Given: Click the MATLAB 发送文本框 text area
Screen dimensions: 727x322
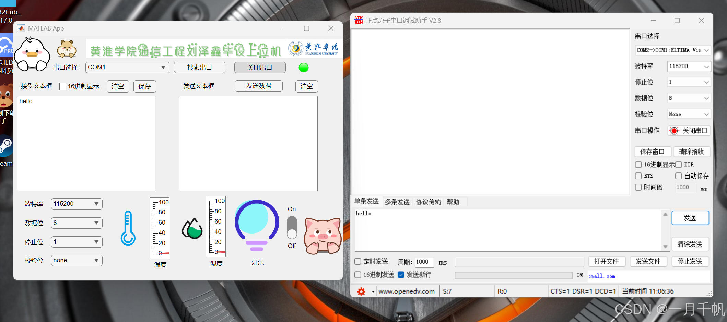Looking at the screenshot, I should click(248, 144).
